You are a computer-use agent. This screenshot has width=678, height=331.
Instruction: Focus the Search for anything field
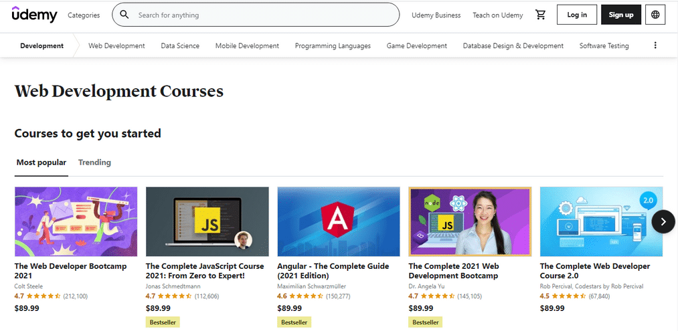pos(256,15)
